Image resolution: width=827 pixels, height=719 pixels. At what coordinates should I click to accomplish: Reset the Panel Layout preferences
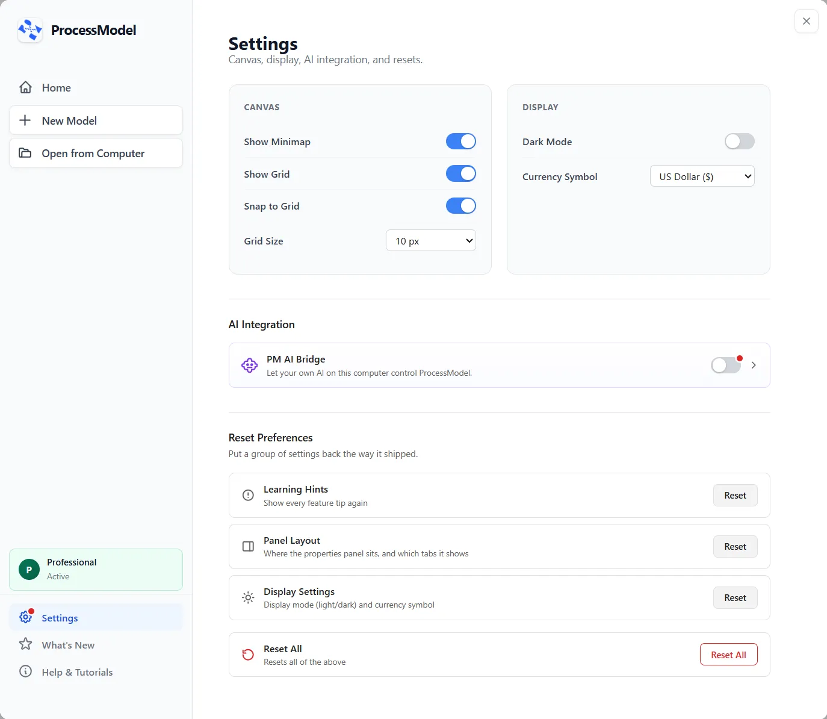tap(736, 546)
